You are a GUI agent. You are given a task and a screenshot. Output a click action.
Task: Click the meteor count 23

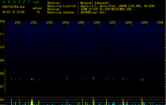coord(38,12)
